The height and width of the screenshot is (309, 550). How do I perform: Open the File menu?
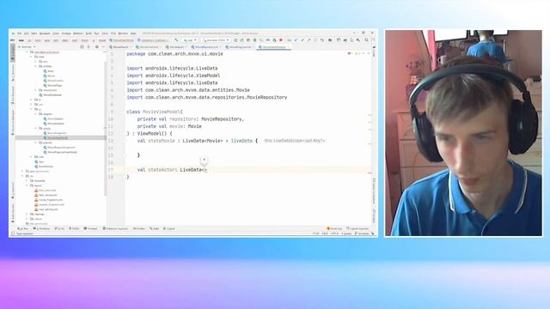click(x=20, y=33)
